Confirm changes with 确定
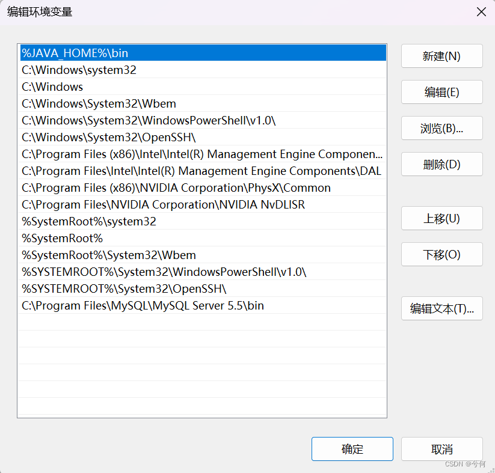 pyautogui.click(x=352, y=449)
